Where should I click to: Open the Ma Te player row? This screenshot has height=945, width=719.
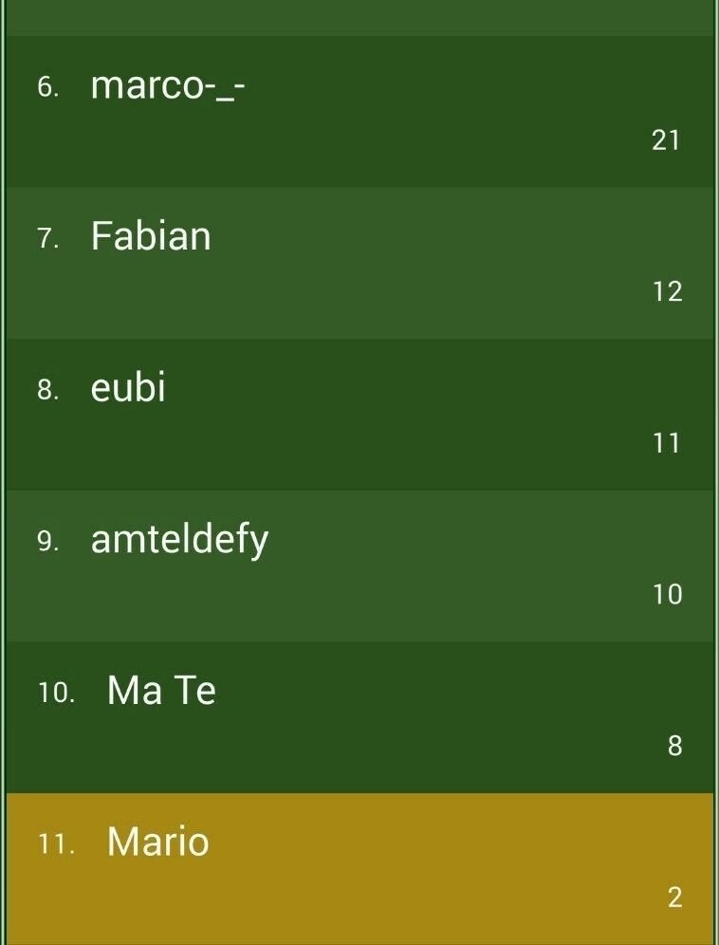pyautogui.click(x=359, y=717)
